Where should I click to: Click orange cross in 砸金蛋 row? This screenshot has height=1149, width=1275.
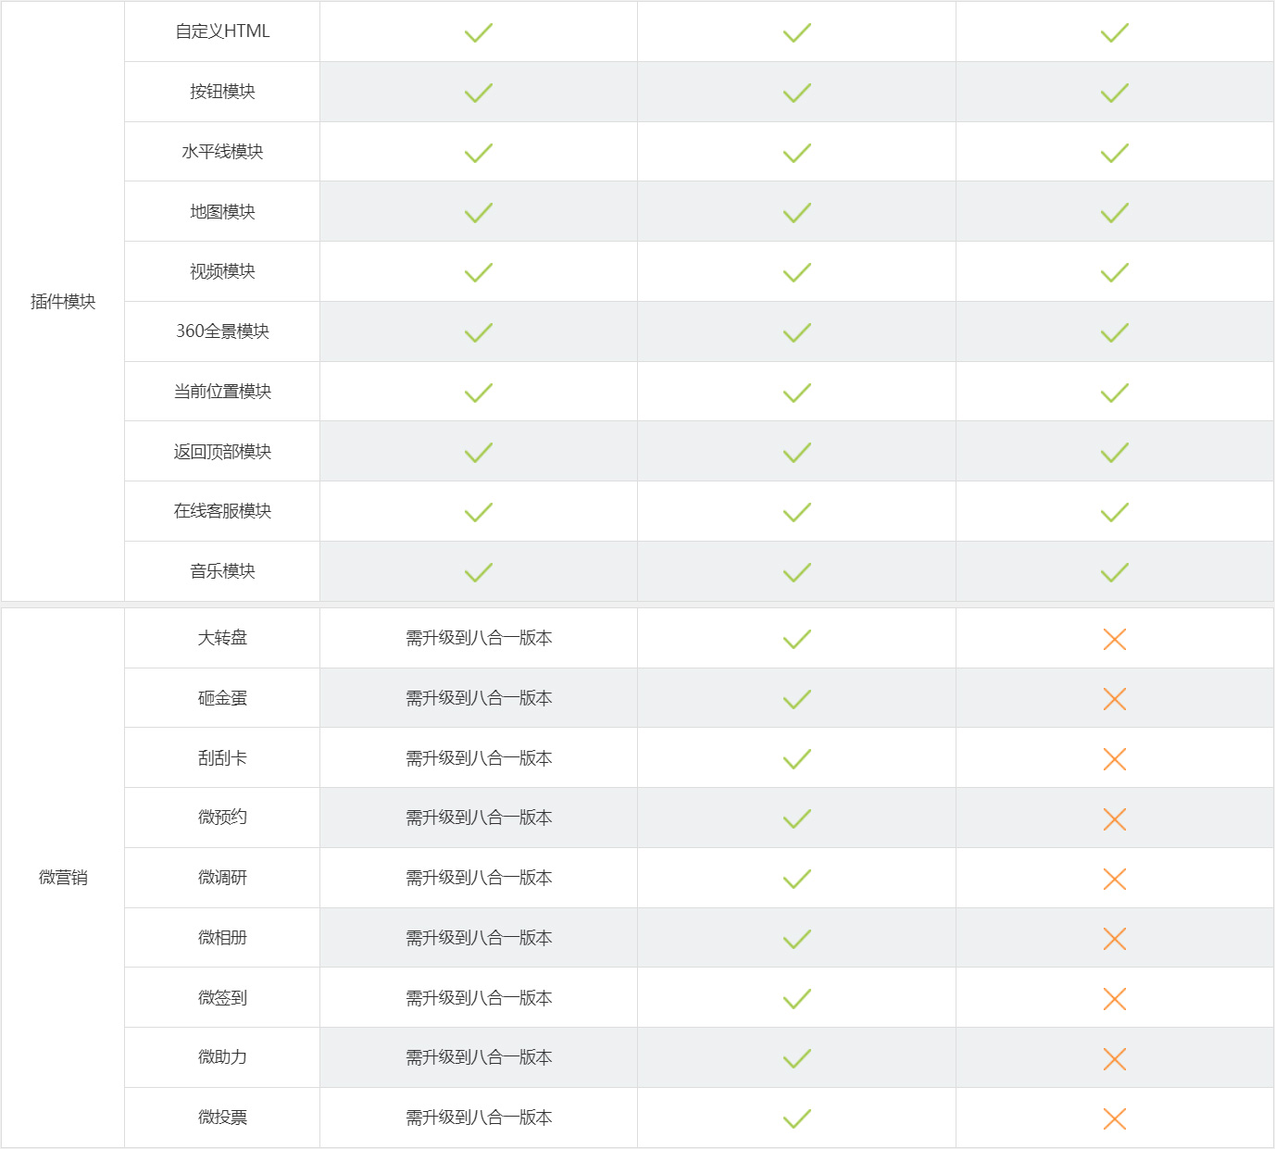pos(1115,699)
